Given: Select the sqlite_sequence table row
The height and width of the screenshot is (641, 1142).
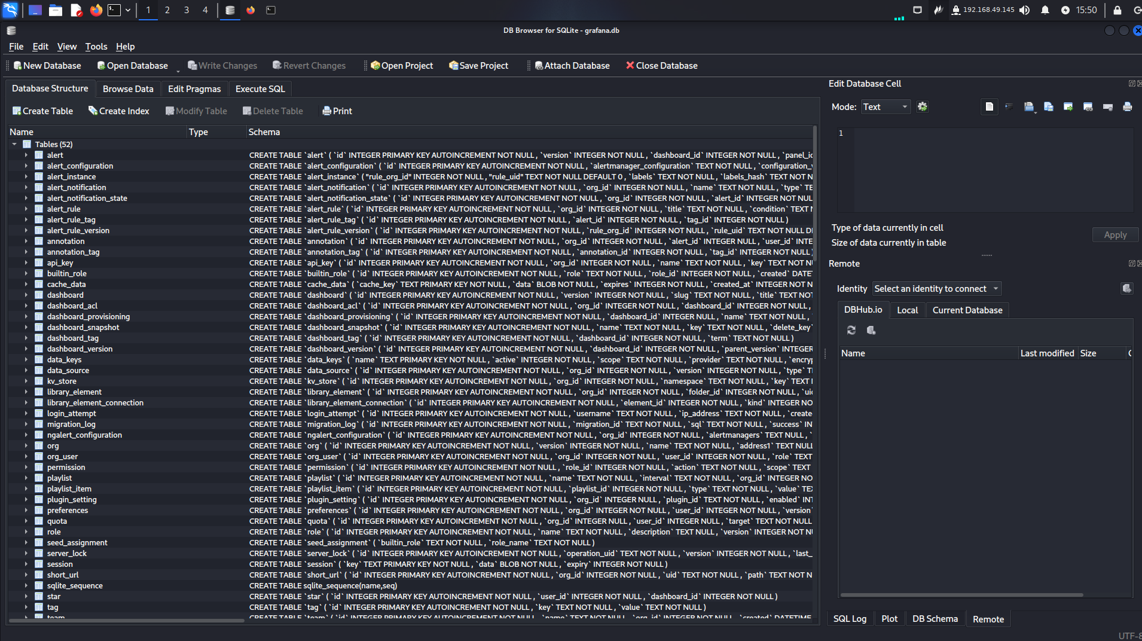Looking at the screenshot, I should point(410,585).
